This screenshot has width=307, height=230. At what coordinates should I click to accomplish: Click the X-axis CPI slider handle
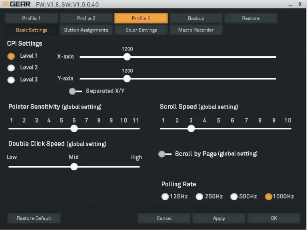click(x=127, y=57)
